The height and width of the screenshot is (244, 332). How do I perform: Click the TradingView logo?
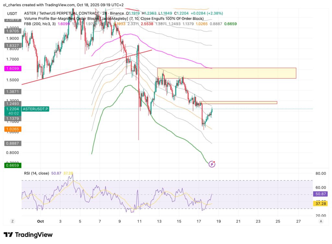coord(28,235)
